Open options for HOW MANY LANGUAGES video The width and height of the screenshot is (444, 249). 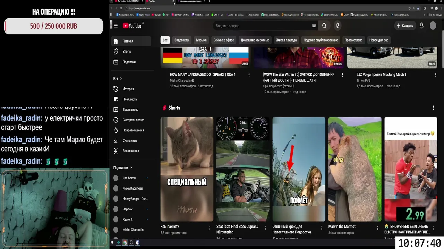click(x=249, y=75)
